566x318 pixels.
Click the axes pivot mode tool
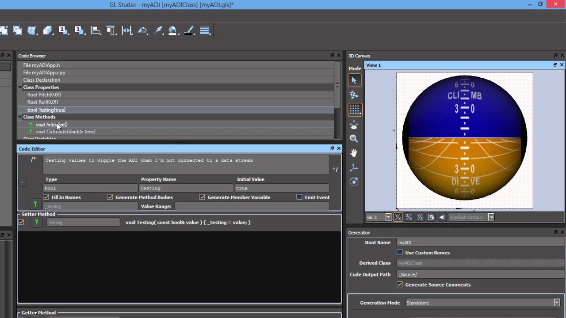[x=354, y=168]
